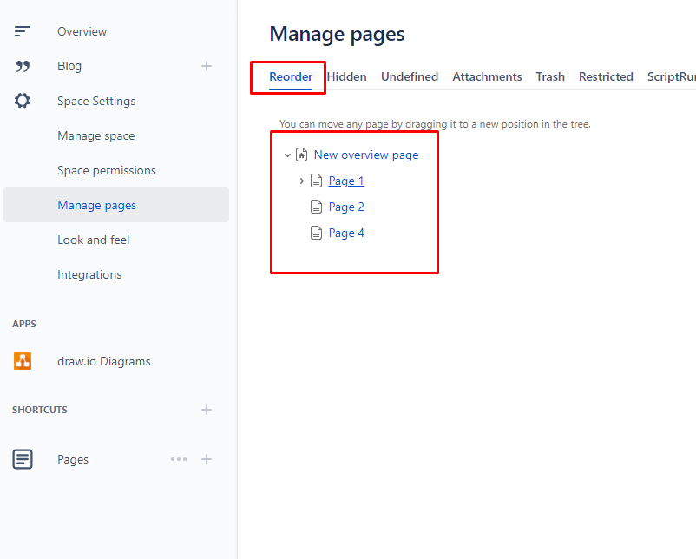
Task: Open Pages in the sidebar
Action: 73,459
